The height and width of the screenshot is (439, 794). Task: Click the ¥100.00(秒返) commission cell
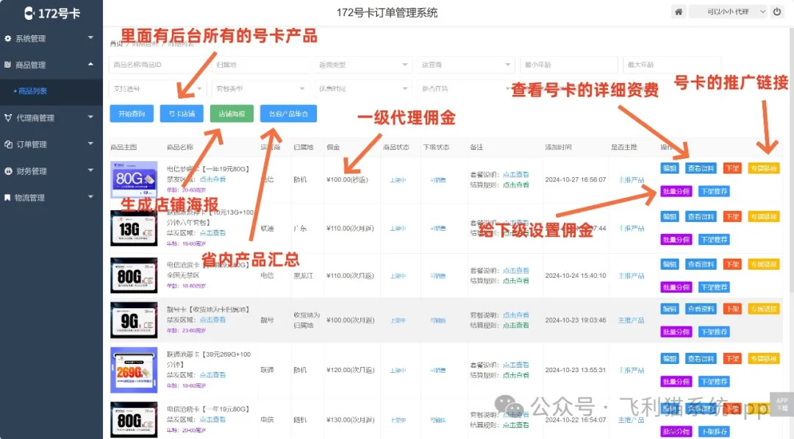click(347, 179)
